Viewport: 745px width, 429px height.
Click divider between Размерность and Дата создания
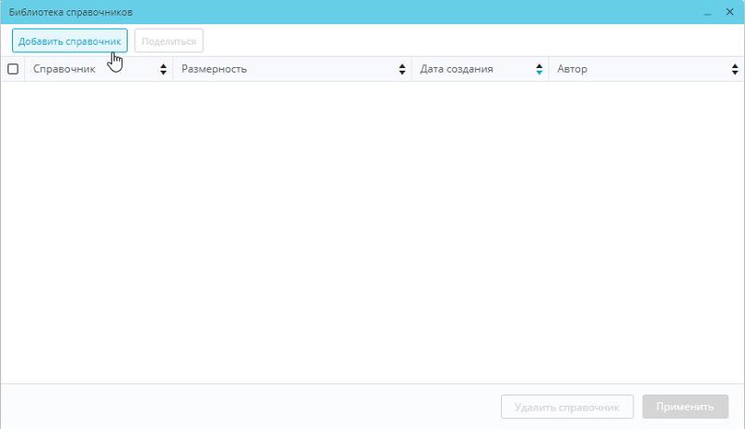pyautogui.click(x=412, y=69)
